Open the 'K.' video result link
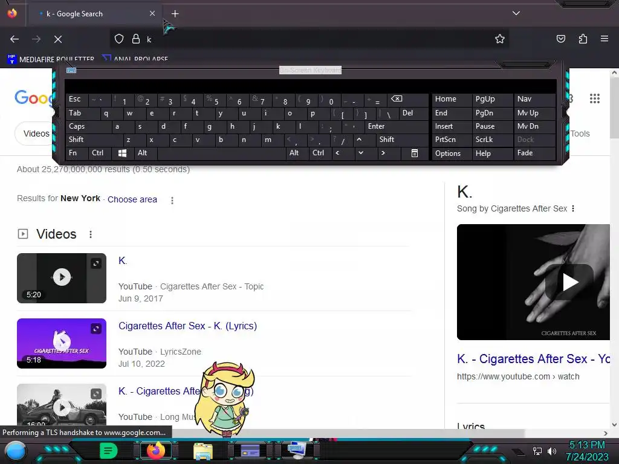 tap(123, 260)
